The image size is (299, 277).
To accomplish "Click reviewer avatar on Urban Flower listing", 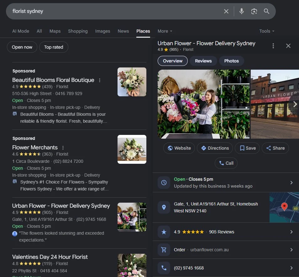I will click(15, 233).
